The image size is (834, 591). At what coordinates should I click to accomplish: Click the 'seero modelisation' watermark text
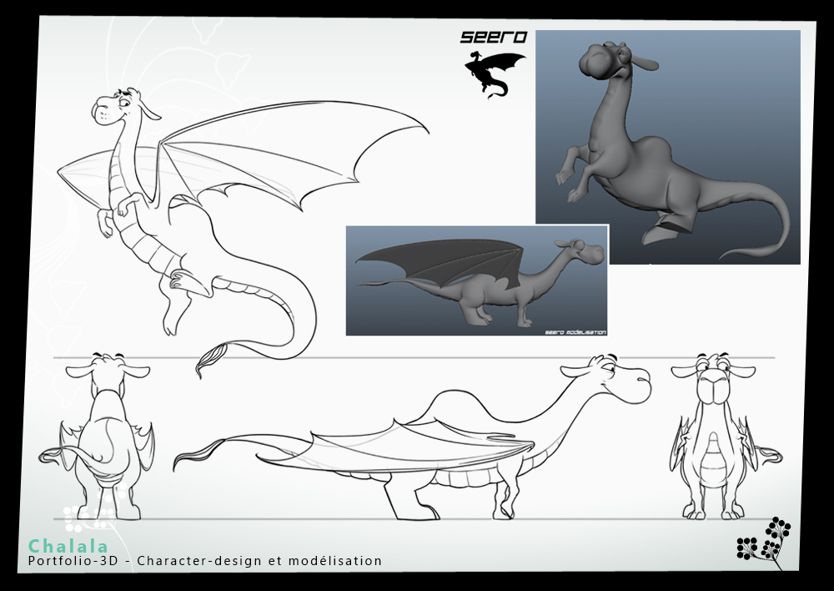coord(575,331)
